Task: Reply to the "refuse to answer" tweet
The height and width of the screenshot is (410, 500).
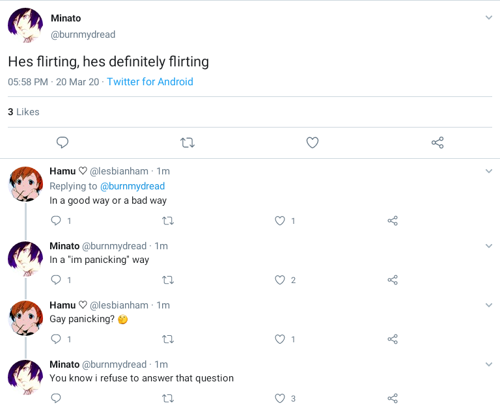Action: click(x=56, y=398)
